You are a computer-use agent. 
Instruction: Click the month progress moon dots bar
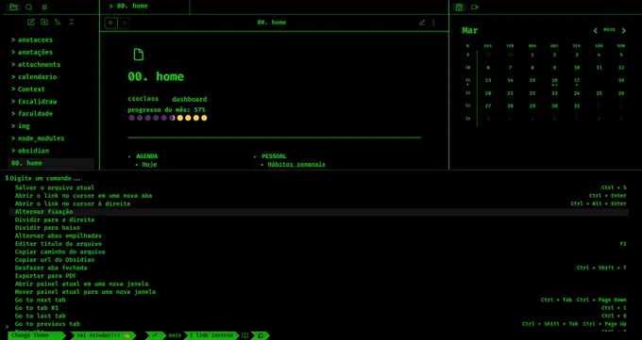(x=168, y=118)
